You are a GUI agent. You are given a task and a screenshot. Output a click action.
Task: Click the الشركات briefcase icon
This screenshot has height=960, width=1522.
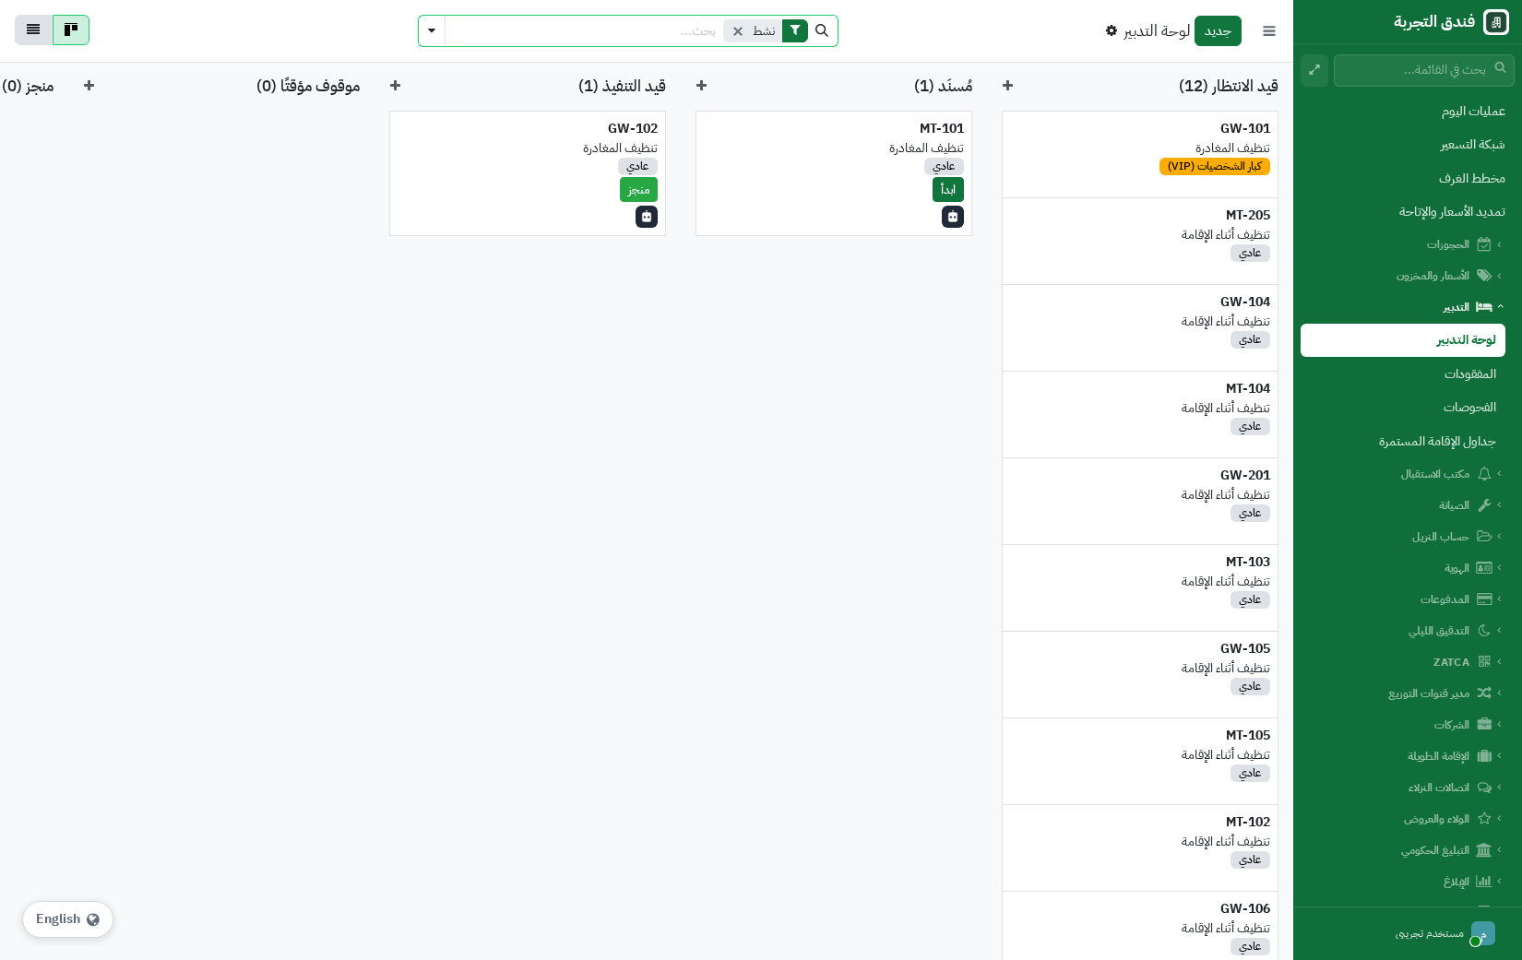(1484, 725)
